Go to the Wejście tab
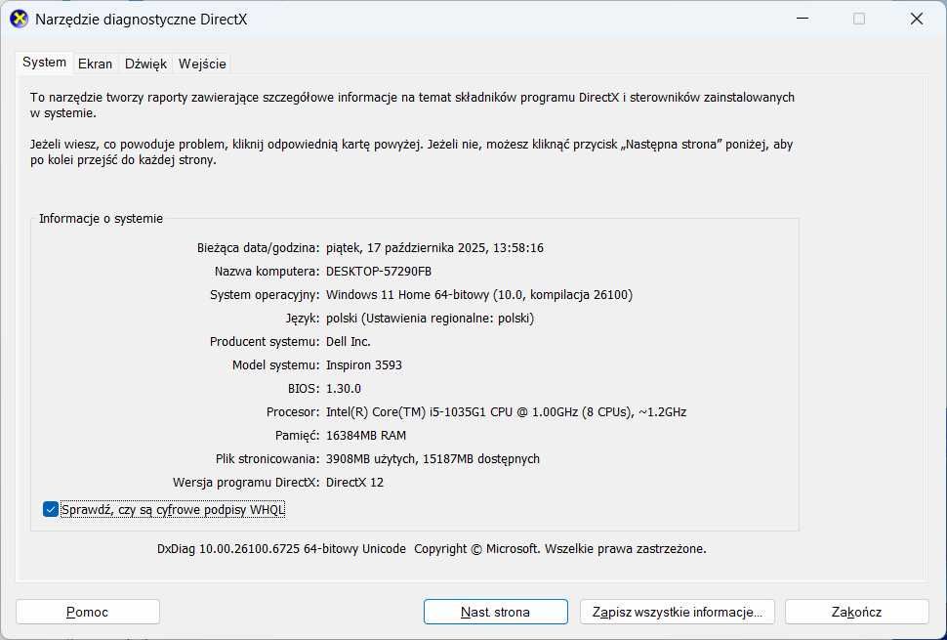Viewport: 947px width, 640px height. (x=202, y=64)
